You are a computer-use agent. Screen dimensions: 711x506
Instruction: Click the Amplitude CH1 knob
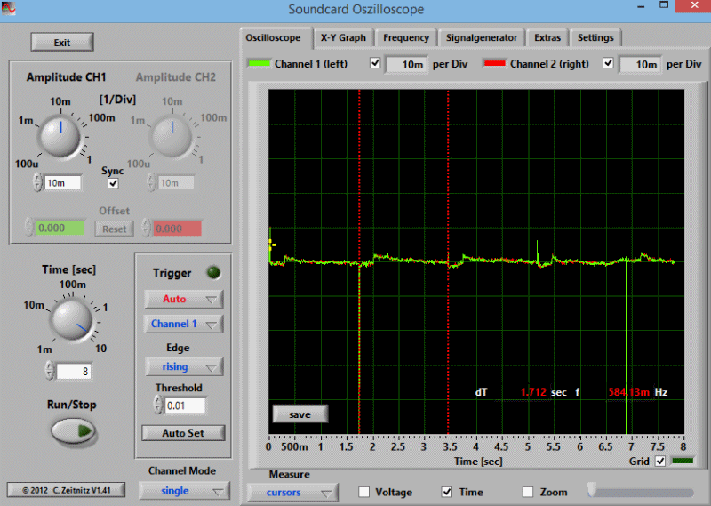tap(60, 136)
